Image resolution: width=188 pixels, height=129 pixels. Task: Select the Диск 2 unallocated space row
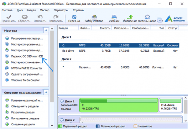click(119, 67)
